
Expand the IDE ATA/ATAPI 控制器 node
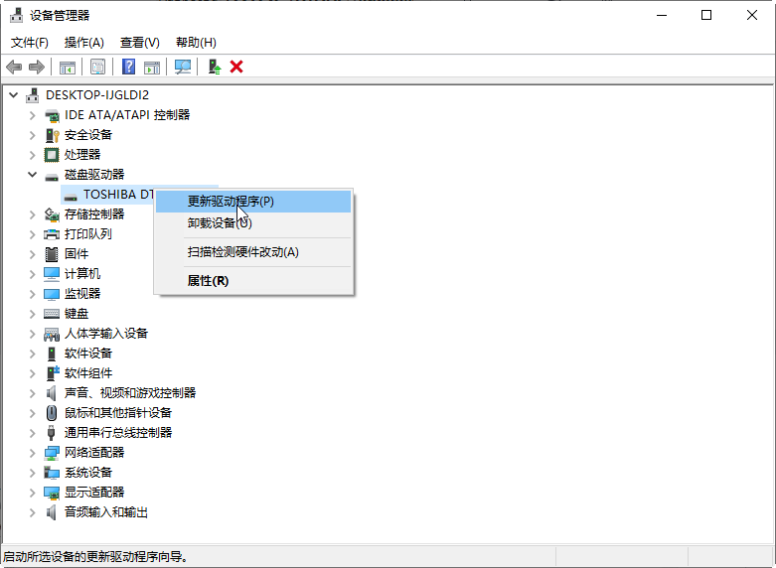[x=32, y=115]
